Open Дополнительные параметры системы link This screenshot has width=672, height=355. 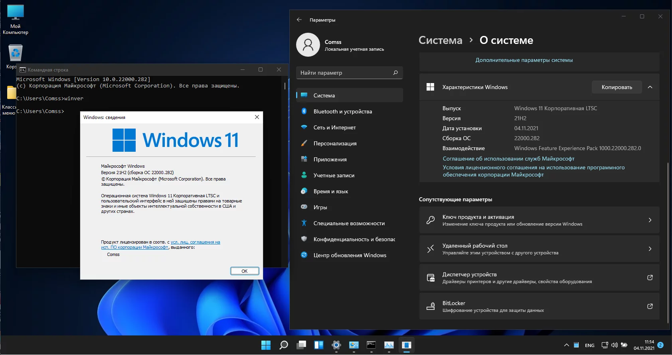tap(524, 60)
